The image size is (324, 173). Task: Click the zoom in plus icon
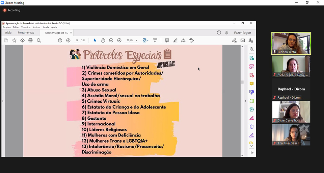[119, 41]
